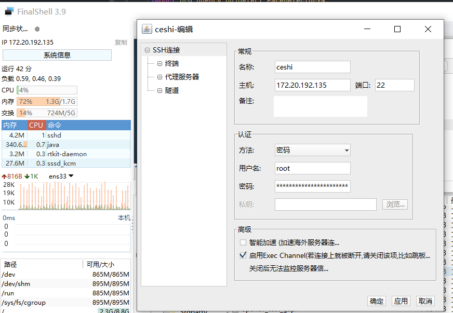
Task: Select the /dev/shm disk row
Action: 65,283
